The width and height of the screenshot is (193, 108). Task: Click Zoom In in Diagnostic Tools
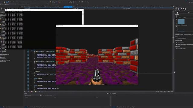pyautogui.click(x=182, y=9)
